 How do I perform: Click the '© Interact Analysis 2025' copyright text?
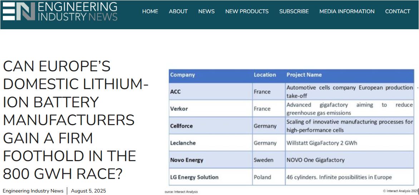[x=400, y=191]
